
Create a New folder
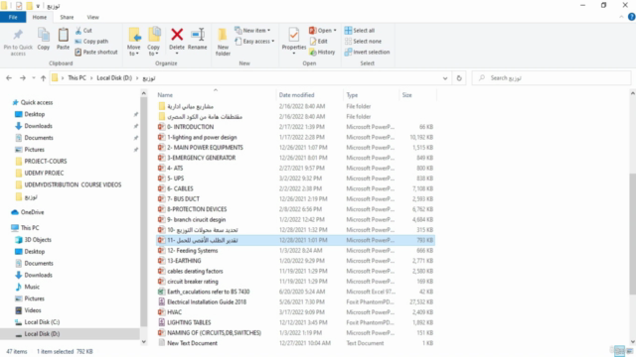click(x=223, y=42)
